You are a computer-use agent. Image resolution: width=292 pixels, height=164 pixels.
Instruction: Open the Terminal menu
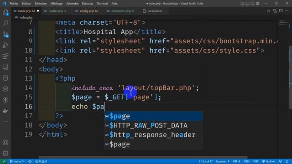(x=102, y=4)
